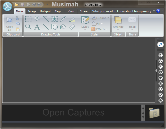Image resolution: width=166 pixels, height=129 pixels.
Task: Toggle the smiley face flag
Action: click(x=161, y=72)
